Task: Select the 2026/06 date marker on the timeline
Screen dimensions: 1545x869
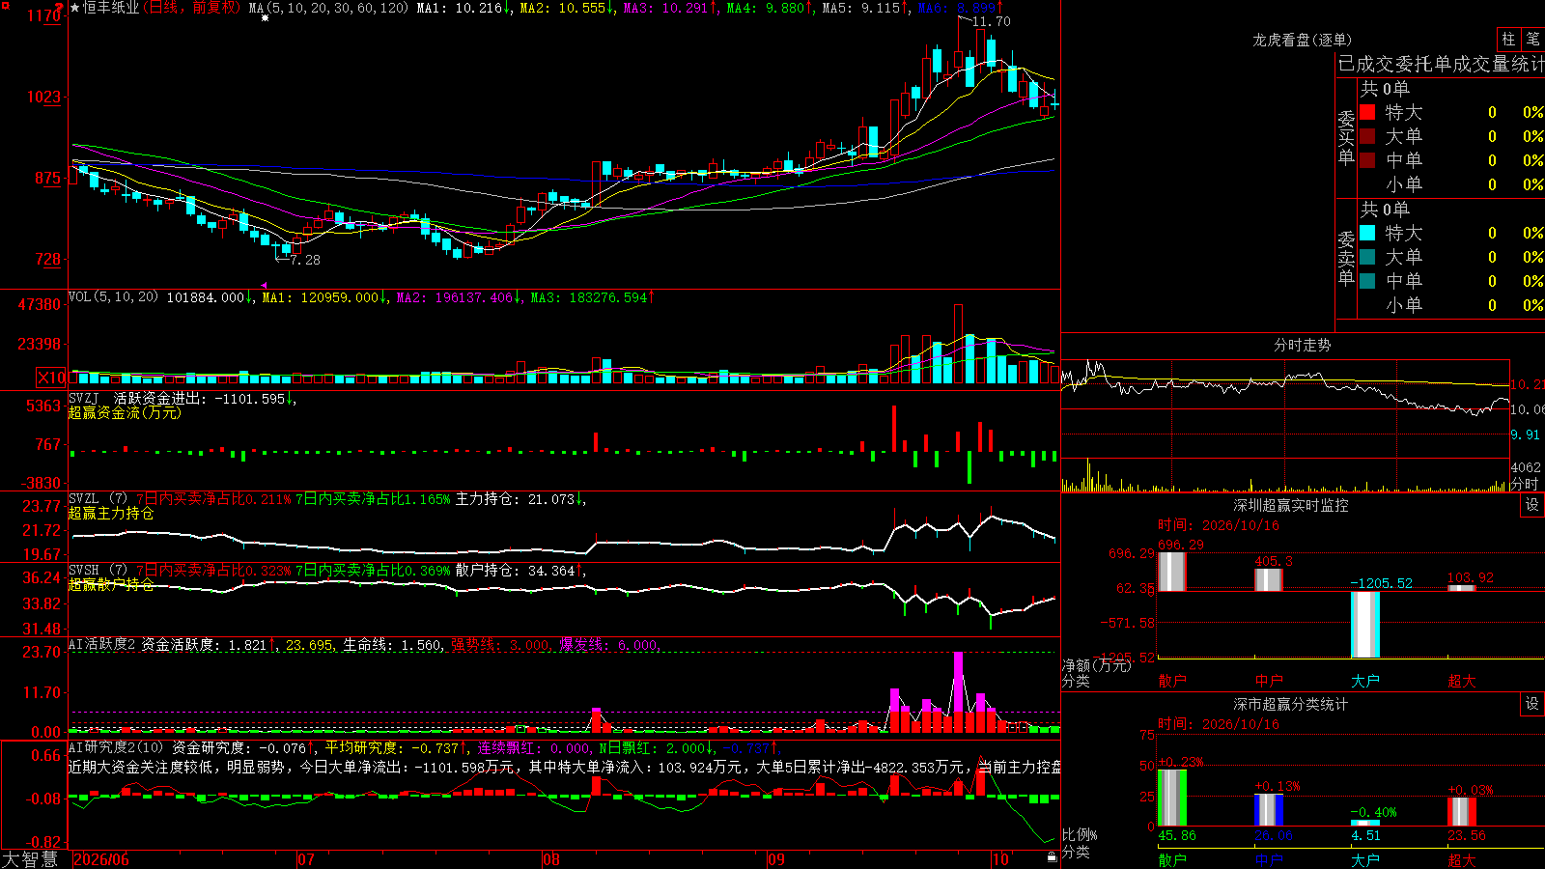Action: pos(101,859)
